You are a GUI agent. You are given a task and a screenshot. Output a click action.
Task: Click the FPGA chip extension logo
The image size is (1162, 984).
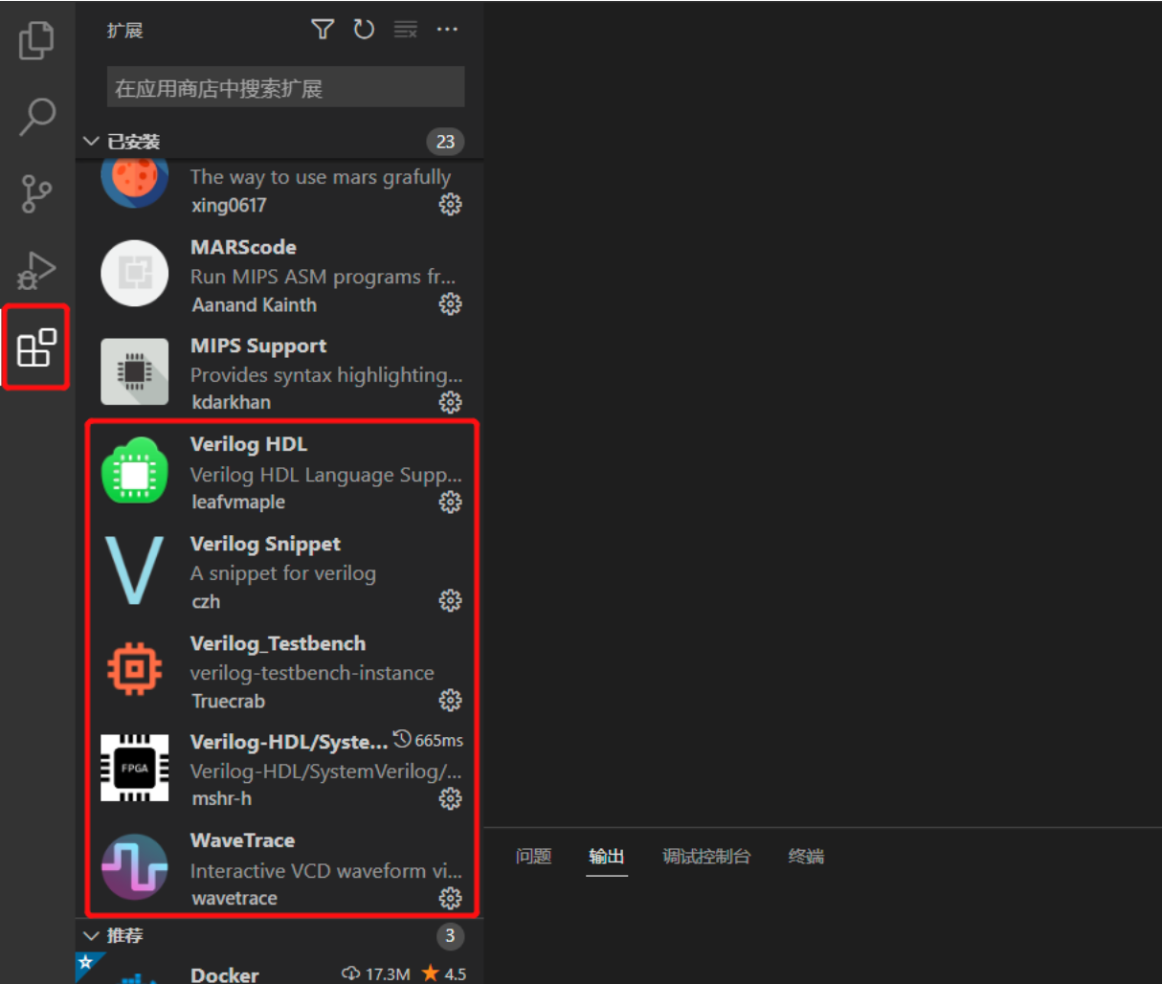[x=135, y=768]
